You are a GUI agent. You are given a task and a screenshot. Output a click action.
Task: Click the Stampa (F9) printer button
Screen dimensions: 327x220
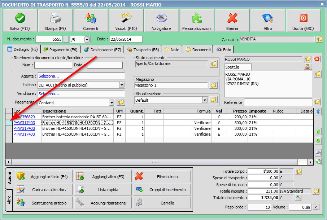55,21
